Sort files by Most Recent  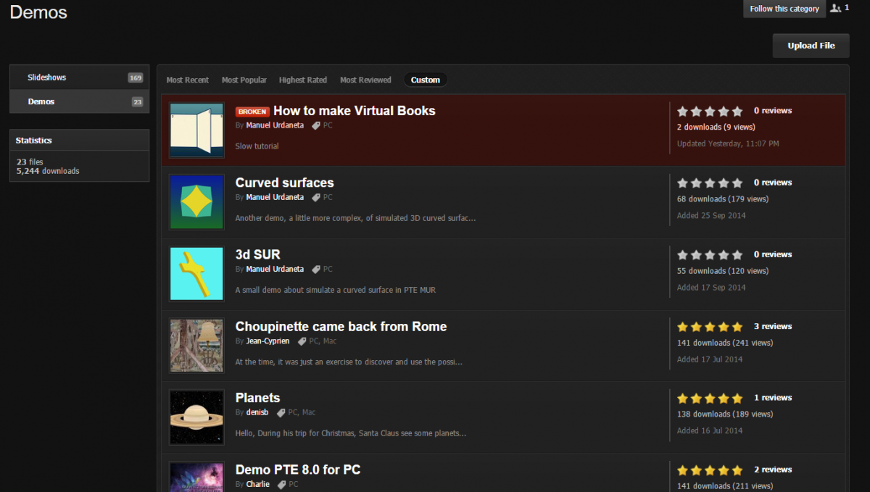[187, 80]
